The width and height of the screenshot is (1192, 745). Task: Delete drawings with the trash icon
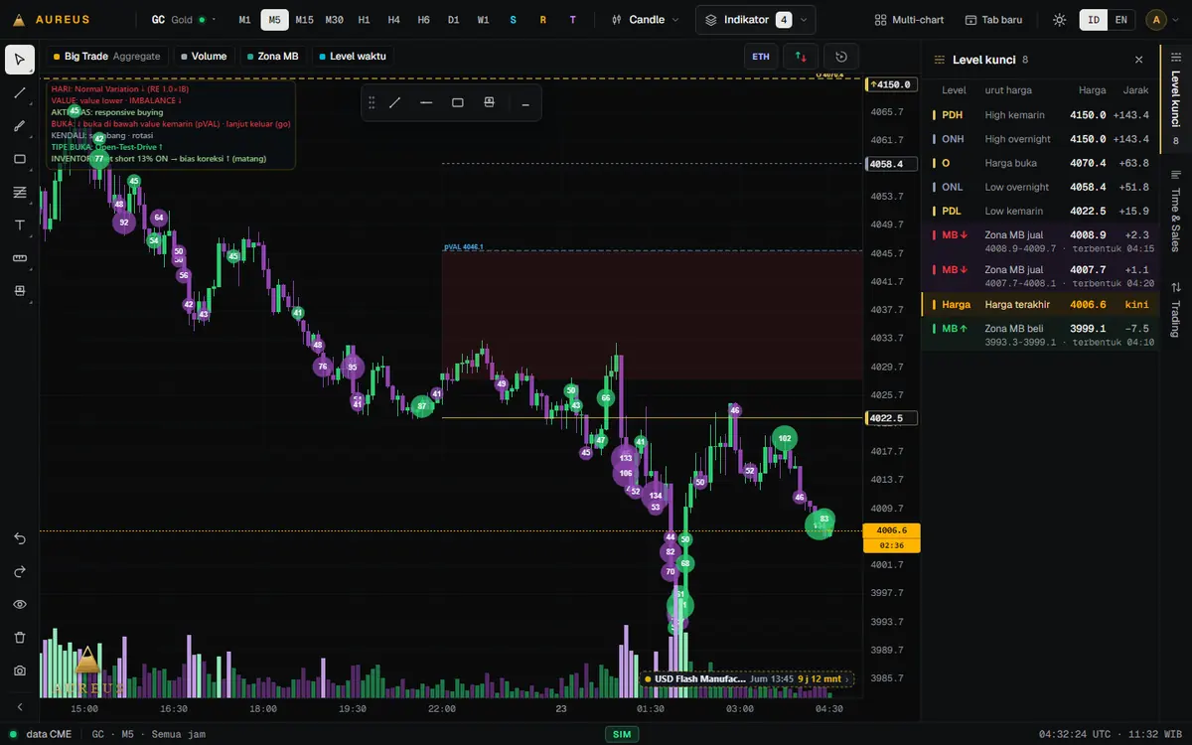point(20,637)
